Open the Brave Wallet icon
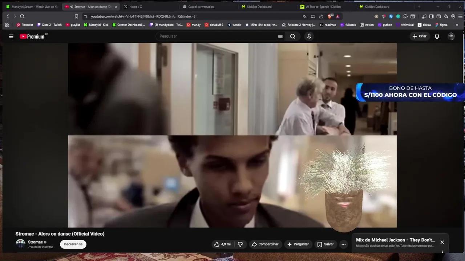Screen dimensions: 465x261 point(438,16)
